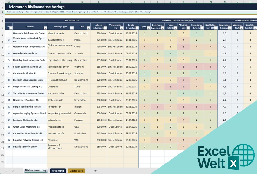
Task: Select row header 12
Action: [3, 67]
